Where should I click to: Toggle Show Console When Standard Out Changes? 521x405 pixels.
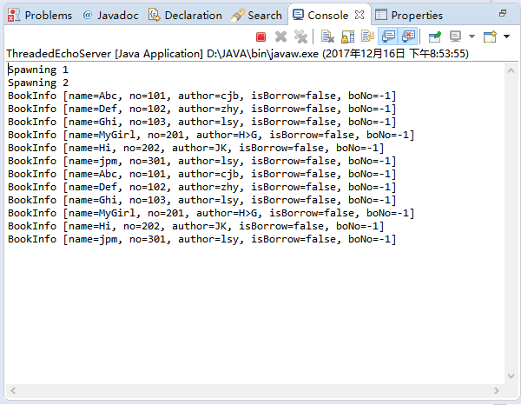click(388, 37)
